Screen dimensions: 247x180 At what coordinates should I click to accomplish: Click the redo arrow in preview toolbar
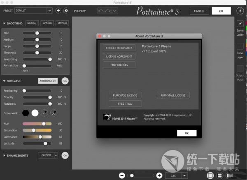click(108, 11)
